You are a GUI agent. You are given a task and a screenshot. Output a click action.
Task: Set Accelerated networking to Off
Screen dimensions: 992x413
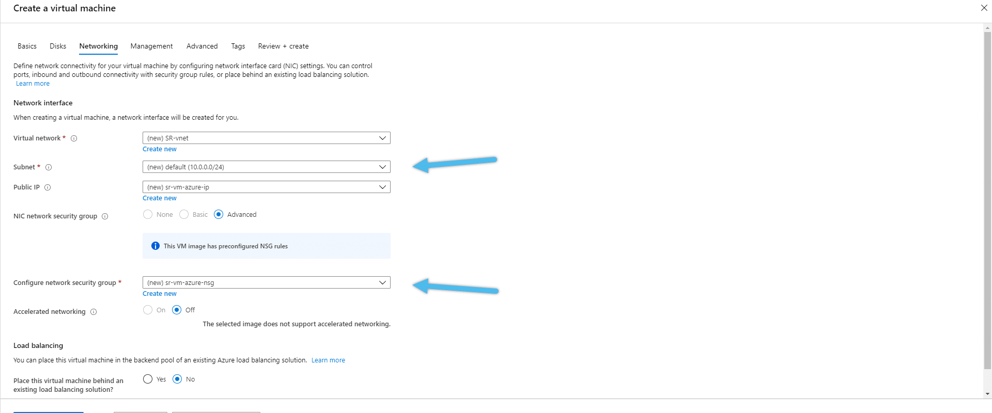(177, 310)
